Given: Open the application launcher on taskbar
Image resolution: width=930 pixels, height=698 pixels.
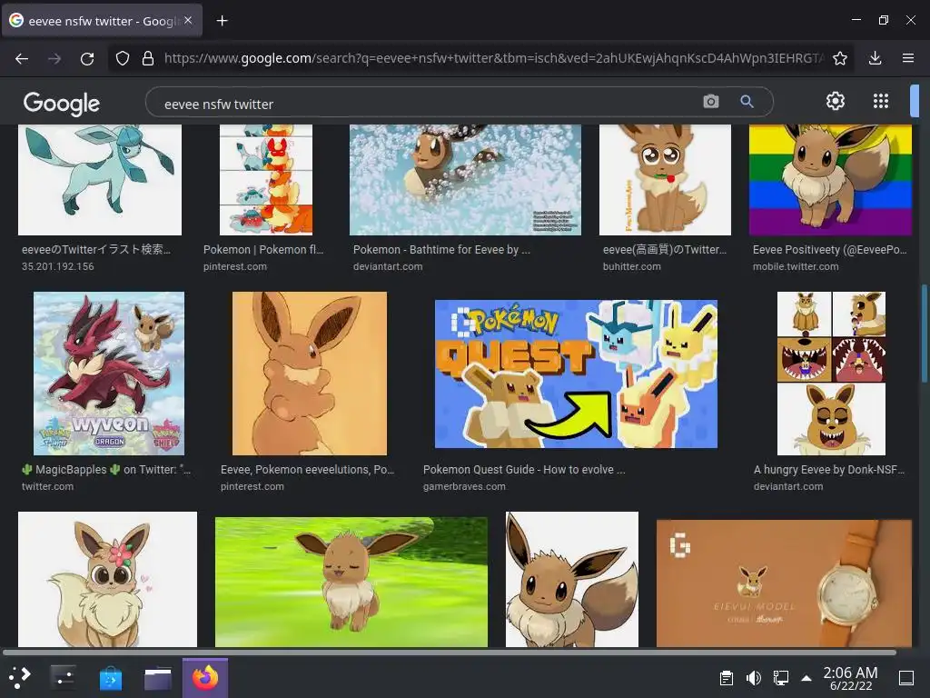Looking at the screenshot, I should tap(20, 677).
